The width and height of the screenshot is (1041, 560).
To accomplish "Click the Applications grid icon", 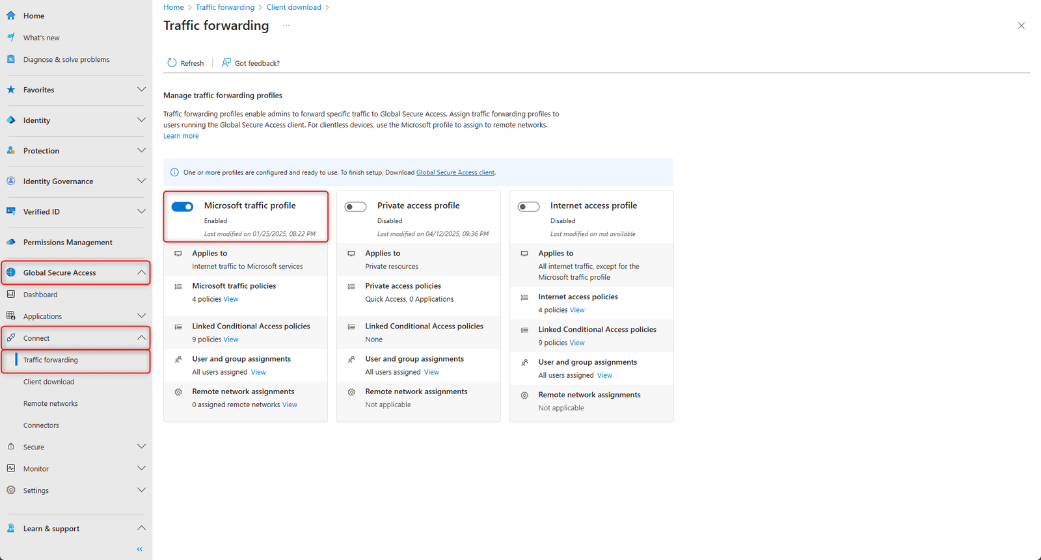I will 11,316.
